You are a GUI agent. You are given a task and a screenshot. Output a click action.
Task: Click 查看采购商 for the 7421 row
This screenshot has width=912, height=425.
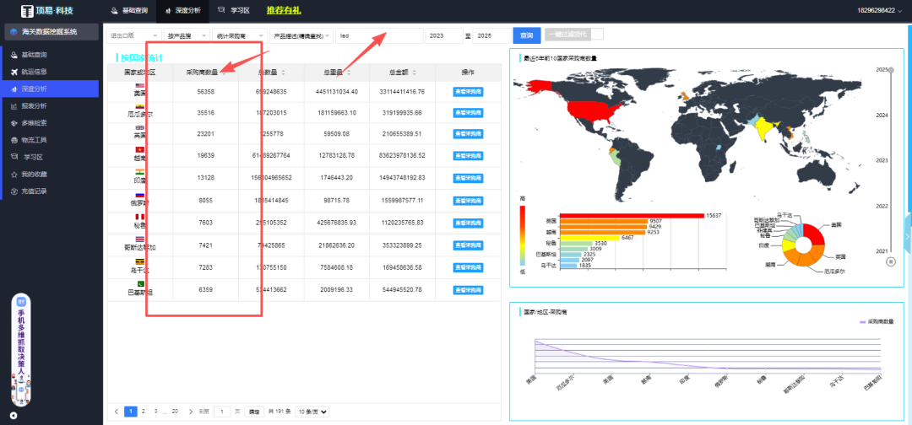tap(468, 245)
